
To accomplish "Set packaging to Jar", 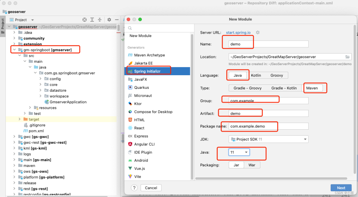I will coord(236,165).
